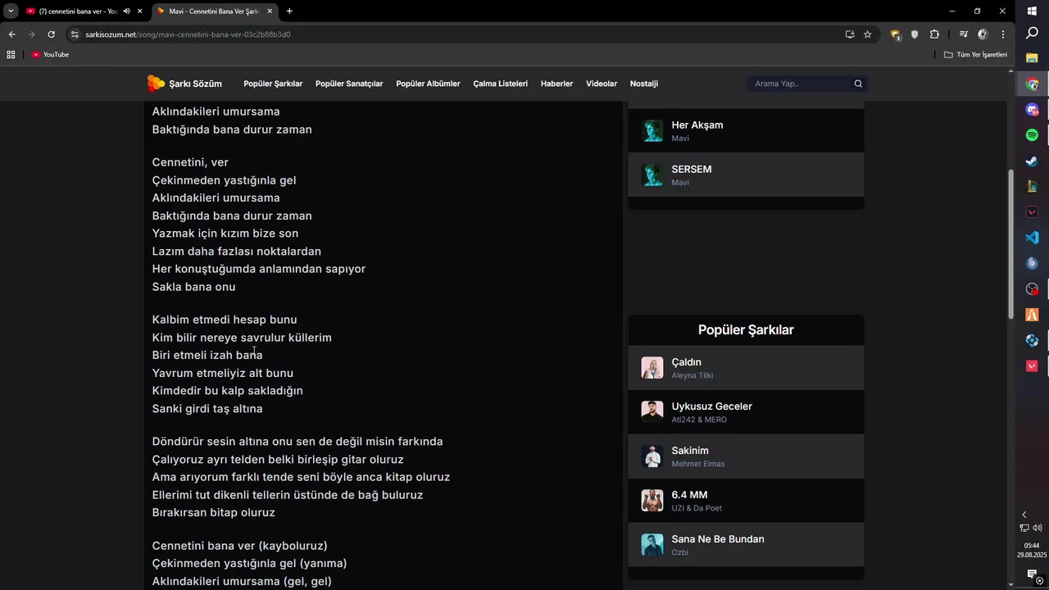Open the apps grid in bookmarks bar
1049x590 pixels.
(x=11, y=55)
